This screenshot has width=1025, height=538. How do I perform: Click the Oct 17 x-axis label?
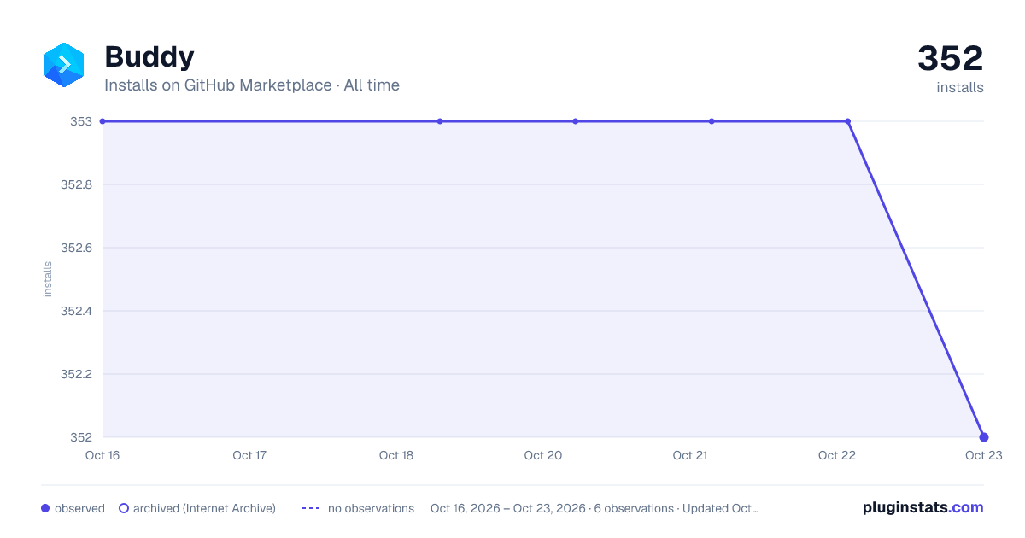pyautogui.click(x=249, y=456)
